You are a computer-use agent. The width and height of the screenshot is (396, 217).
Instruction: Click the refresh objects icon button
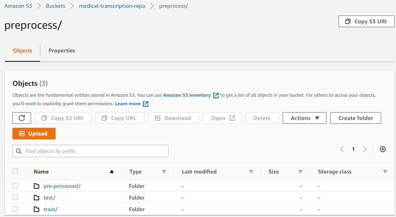coord(22,118)
